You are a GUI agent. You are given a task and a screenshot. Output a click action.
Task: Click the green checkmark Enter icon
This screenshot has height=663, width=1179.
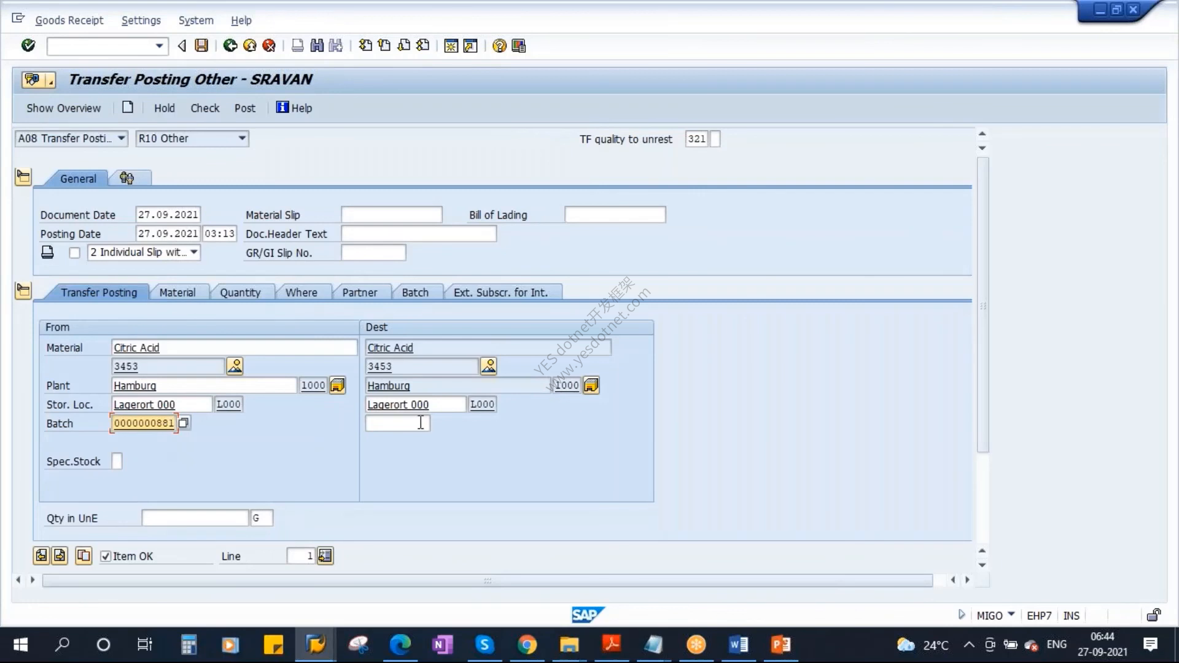tap(28, 45)
